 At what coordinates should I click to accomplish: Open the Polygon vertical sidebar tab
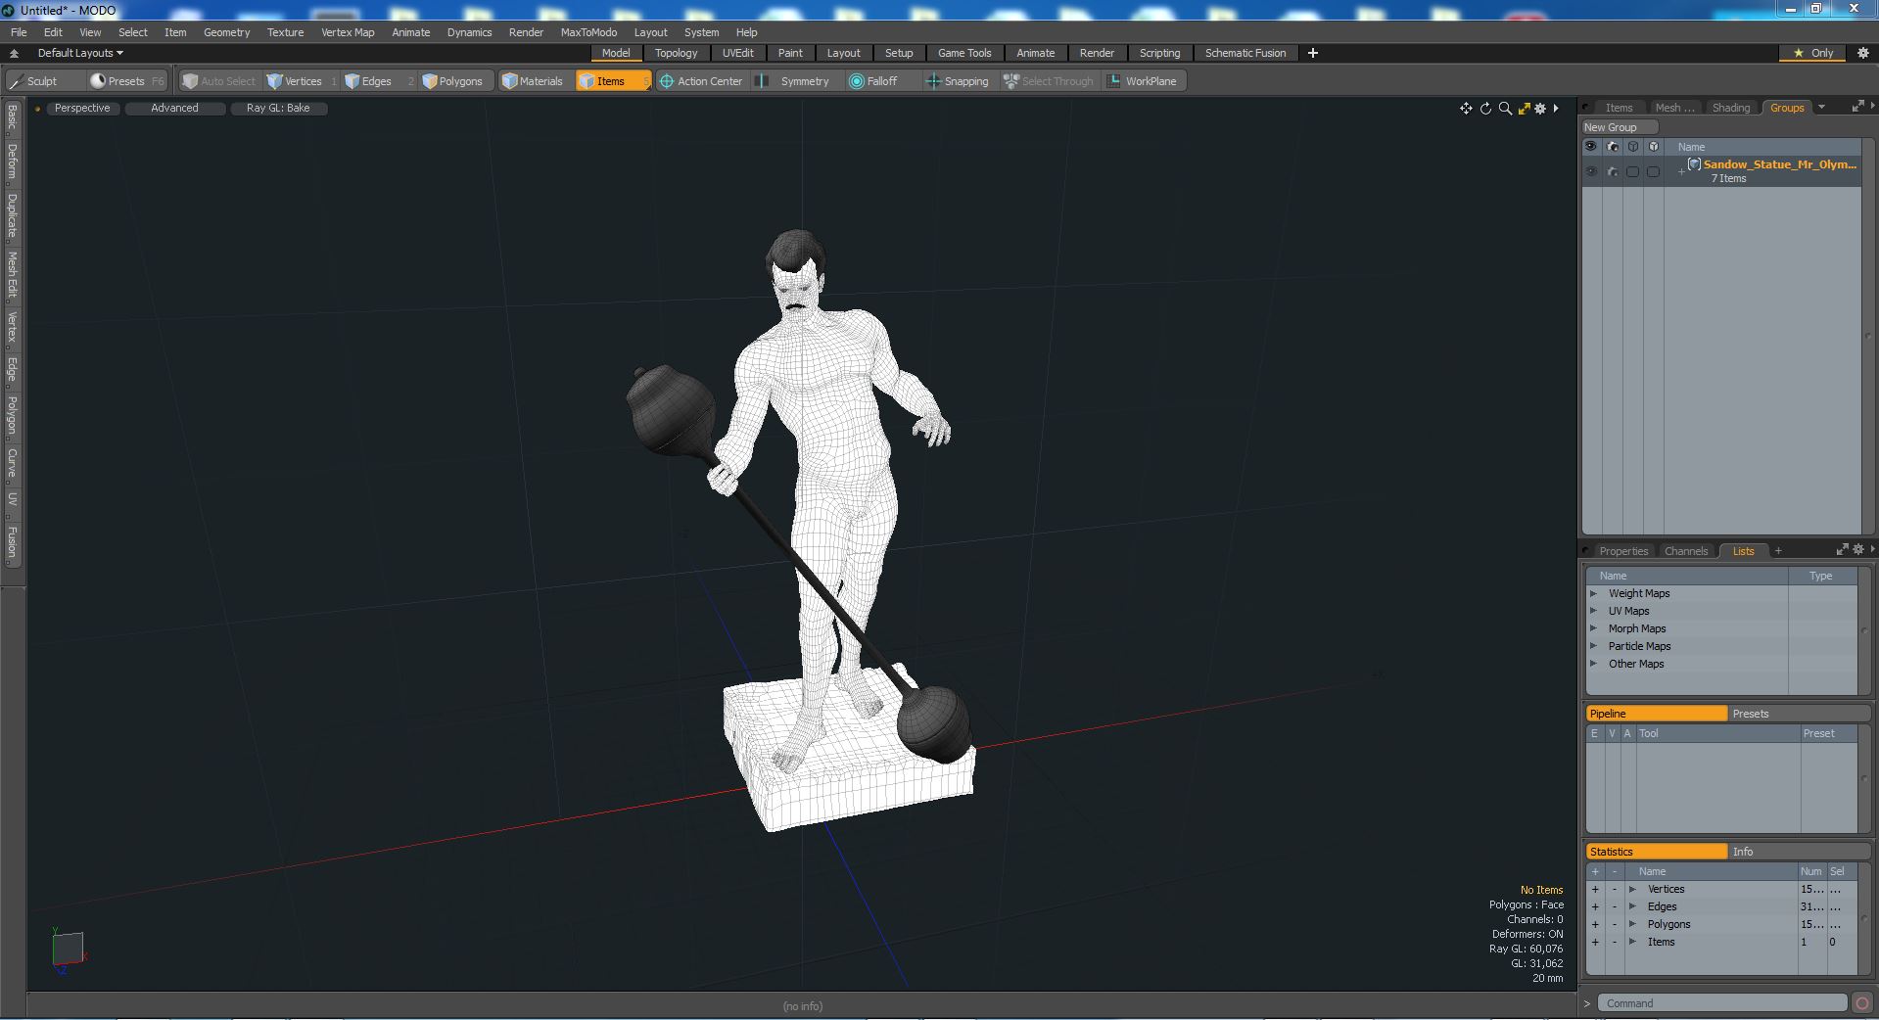[13, 415]
